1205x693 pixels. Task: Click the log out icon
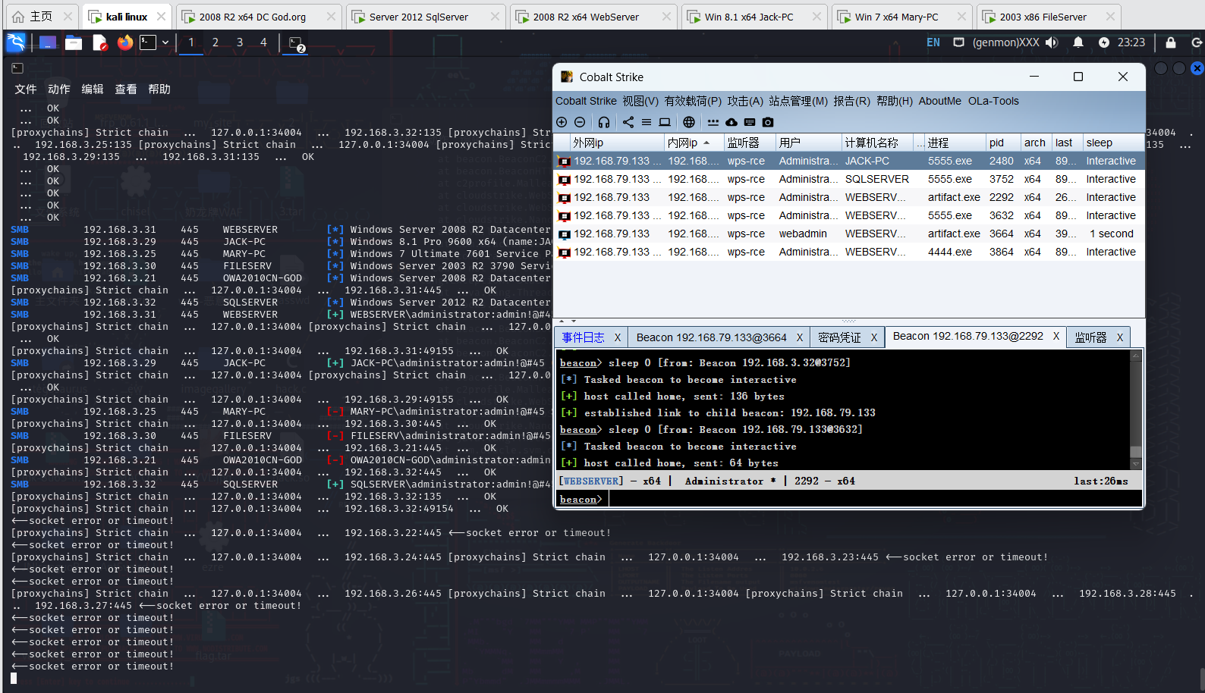click(x=1197, y=42)
